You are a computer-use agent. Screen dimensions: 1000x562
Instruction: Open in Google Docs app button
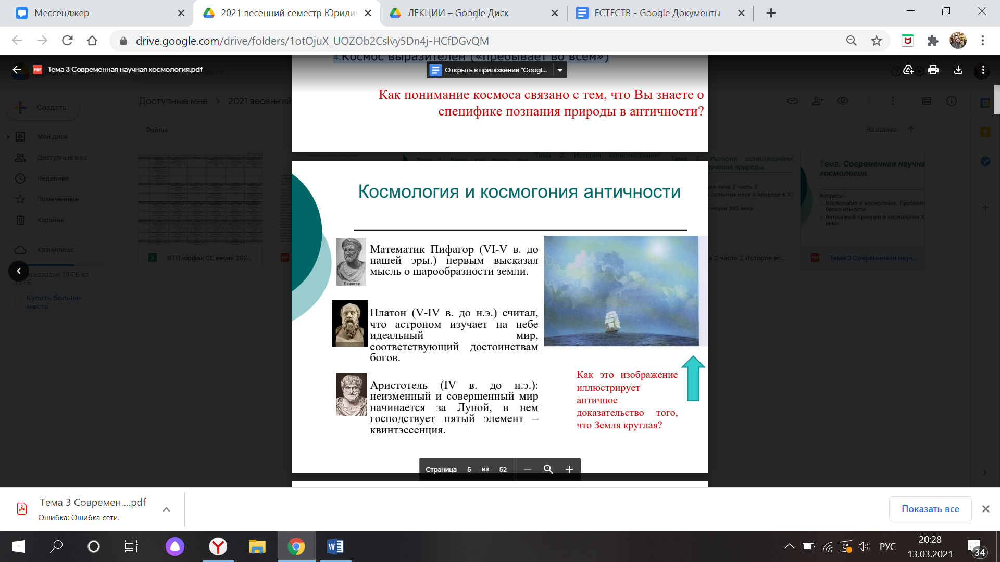(490, 70)
